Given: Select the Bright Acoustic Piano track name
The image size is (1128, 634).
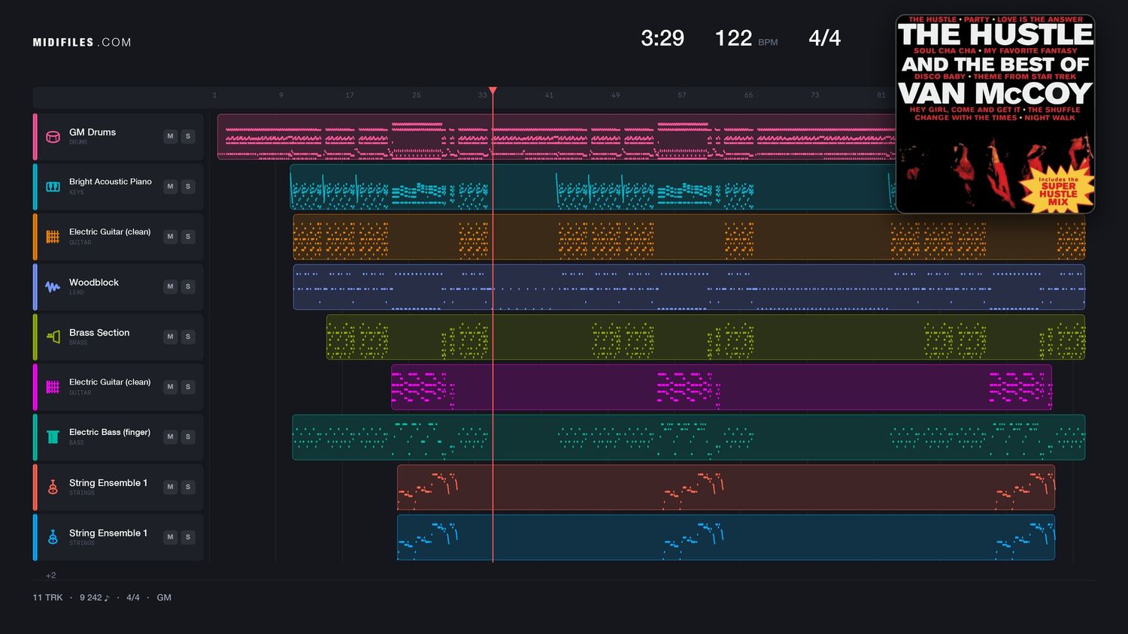Looking at the screenshot, I should tap(111, 182).
